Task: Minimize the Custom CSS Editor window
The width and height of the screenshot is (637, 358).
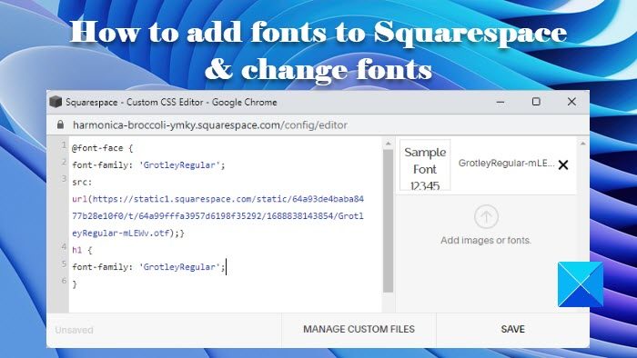Action: coord(500,102)
